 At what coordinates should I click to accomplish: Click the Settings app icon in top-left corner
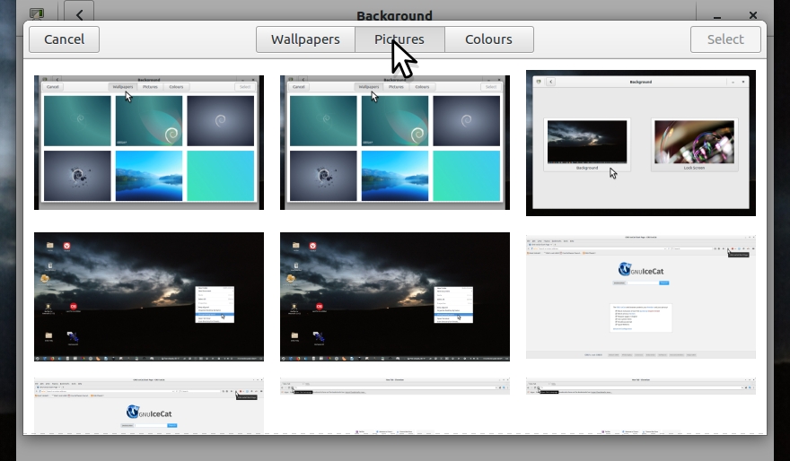coord(37,14)
